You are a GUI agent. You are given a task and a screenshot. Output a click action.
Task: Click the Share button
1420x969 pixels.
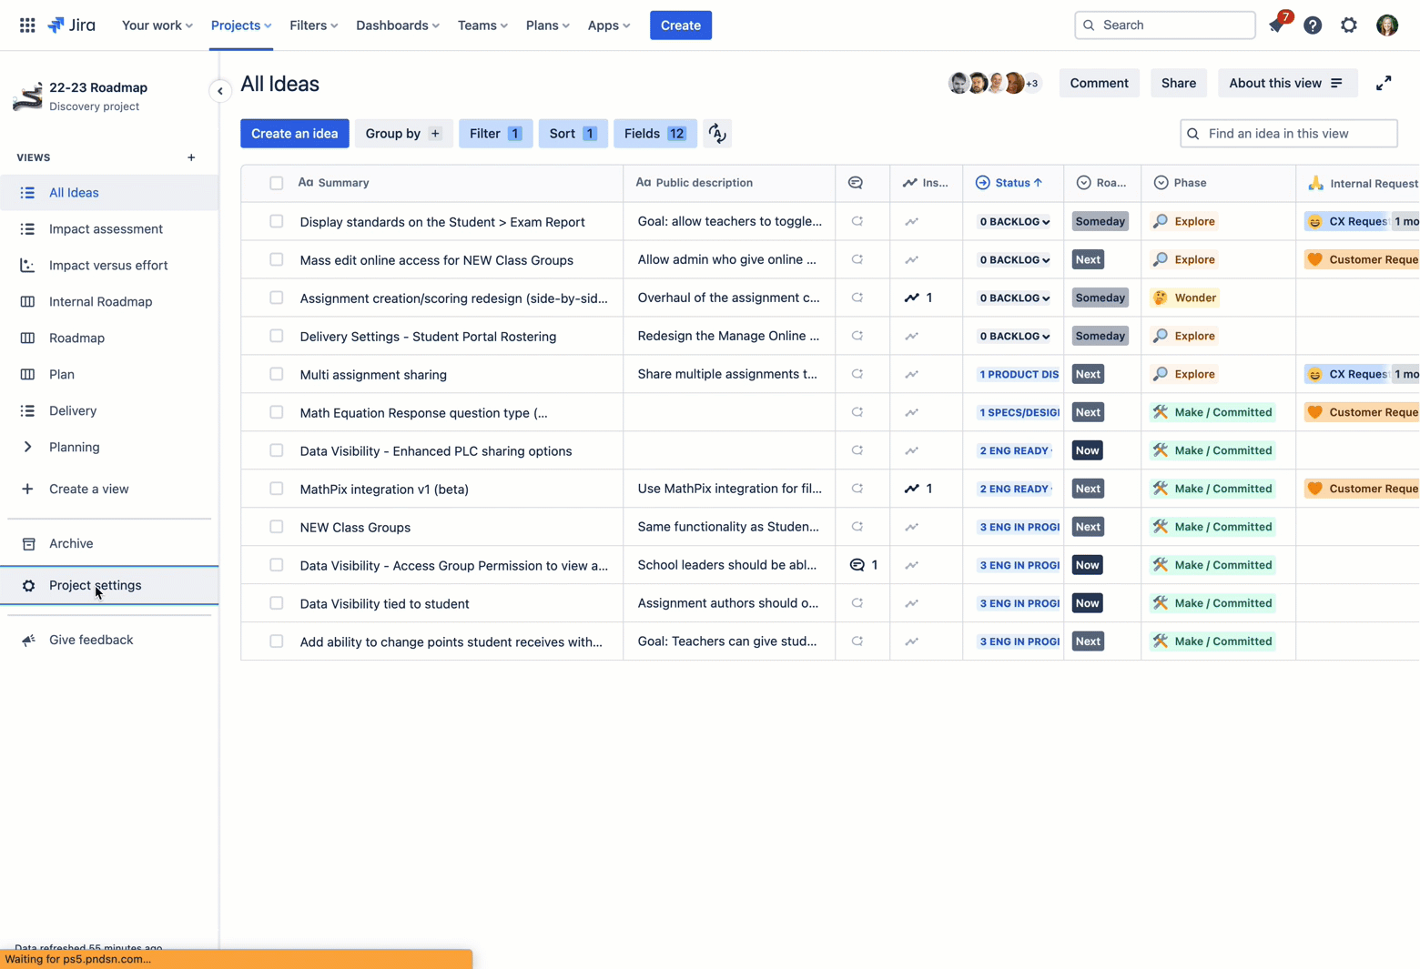(1178, 83)
